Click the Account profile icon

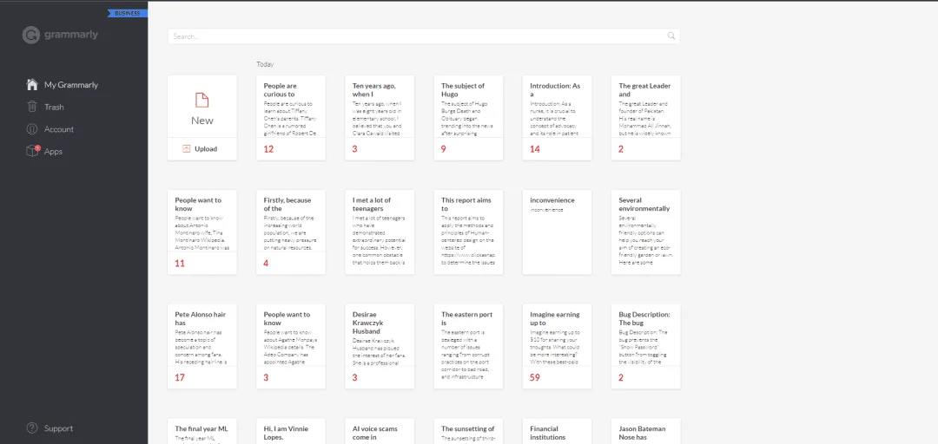point(32,129)
